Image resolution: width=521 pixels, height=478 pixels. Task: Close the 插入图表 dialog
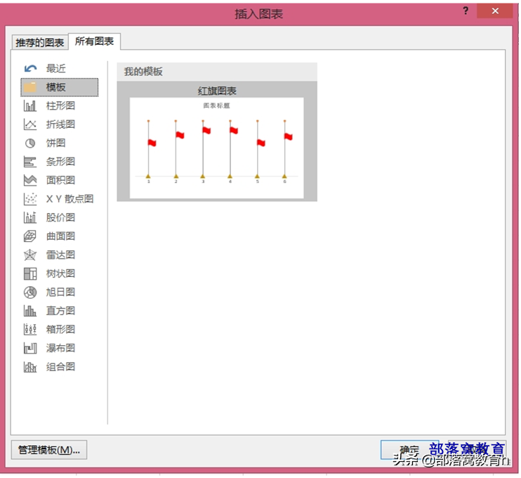pos(495,11)
